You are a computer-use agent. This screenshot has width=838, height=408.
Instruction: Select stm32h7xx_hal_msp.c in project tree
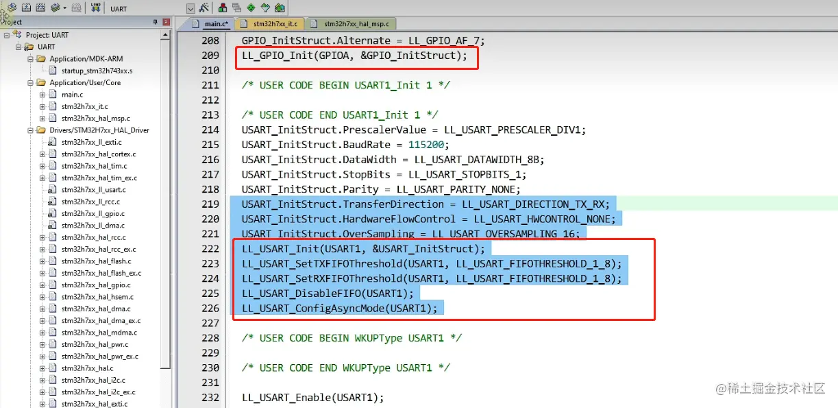point(95,119)
